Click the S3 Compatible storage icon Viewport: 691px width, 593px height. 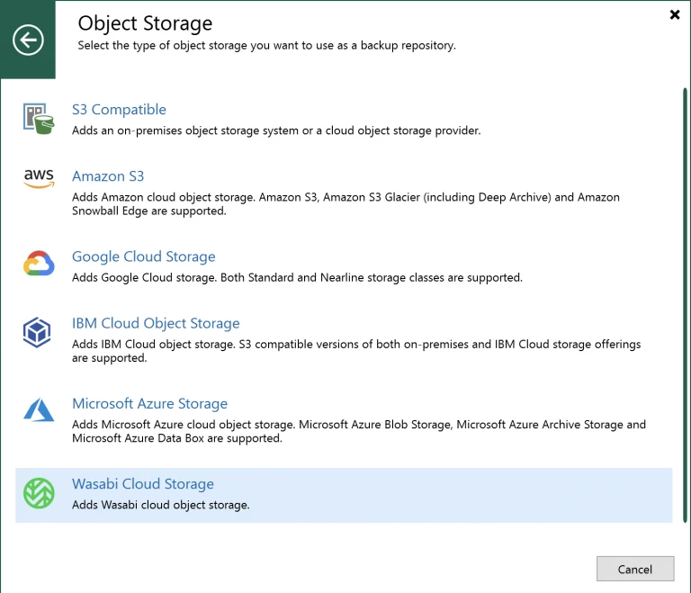click(x=39, y=119)
